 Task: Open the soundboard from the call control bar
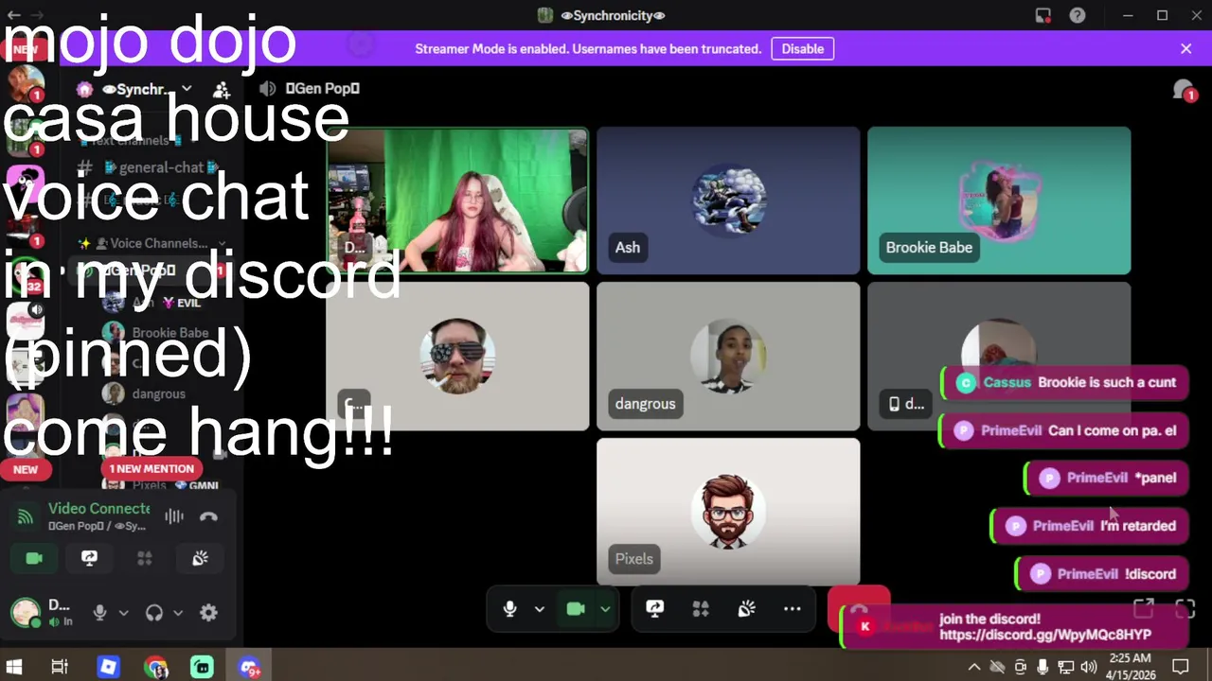pyautogui.click(x=746, y=609)
